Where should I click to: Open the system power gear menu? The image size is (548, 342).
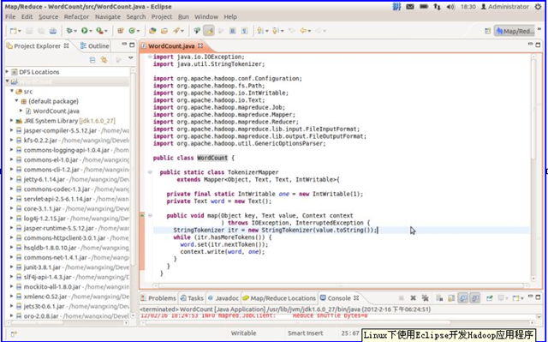click(x=538, y=7)
